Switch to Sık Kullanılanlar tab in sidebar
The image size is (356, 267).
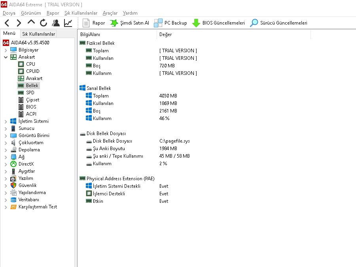pos(39,34)
